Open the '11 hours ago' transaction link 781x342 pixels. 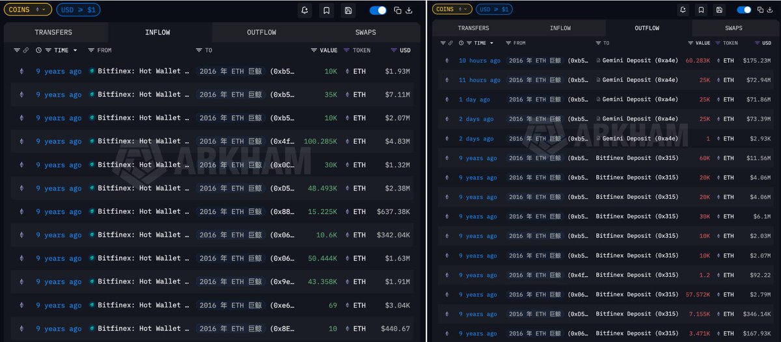tap(480, 80)
